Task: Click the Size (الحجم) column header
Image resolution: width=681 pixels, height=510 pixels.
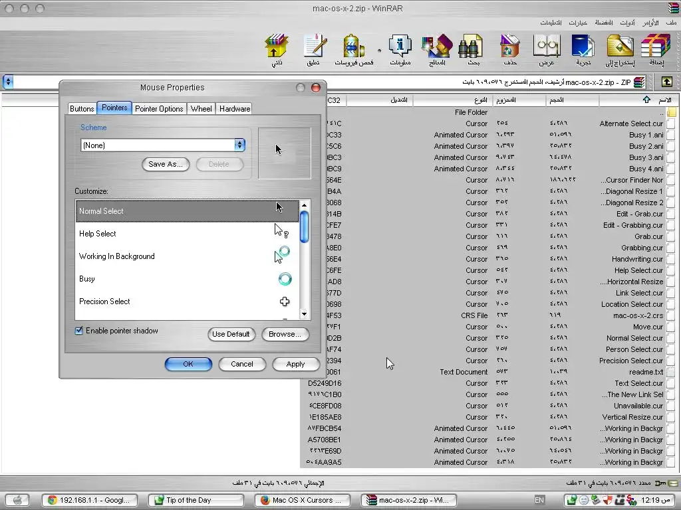Action: (x=572, y=100)
